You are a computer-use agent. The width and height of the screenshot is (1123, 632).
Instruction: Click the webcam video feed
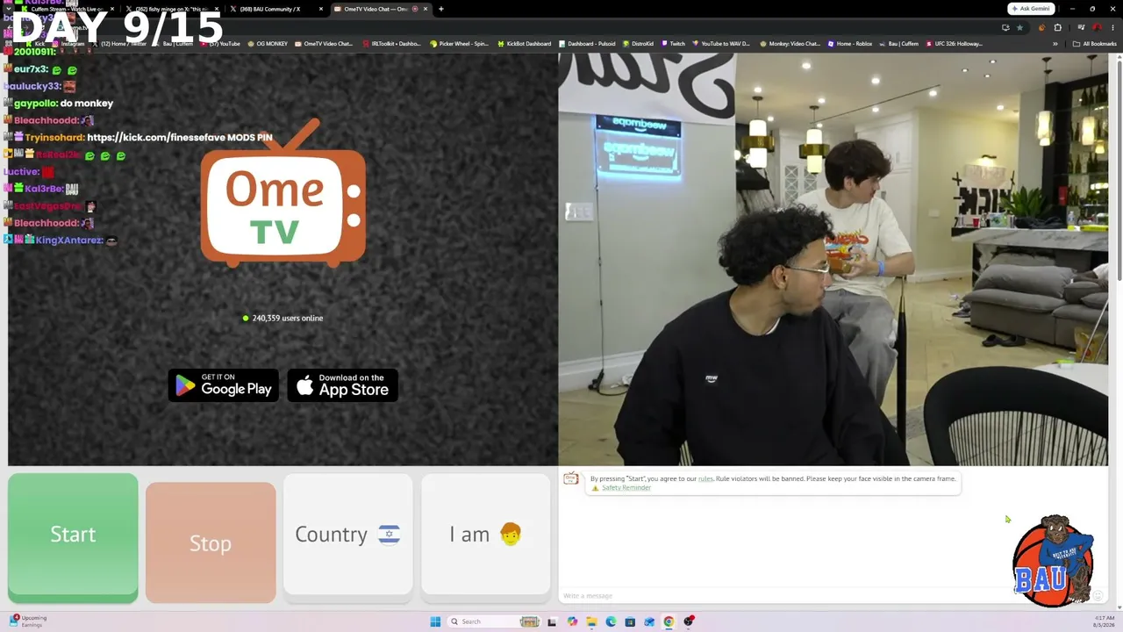833,260
